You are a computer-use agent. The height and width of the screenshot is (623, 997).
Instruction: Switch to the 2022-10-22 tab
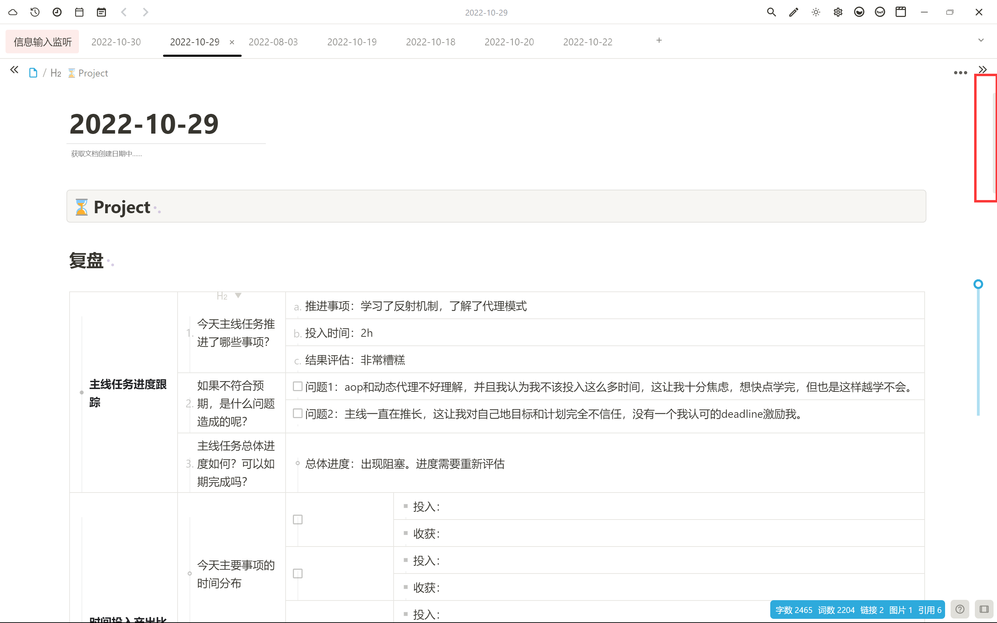588,42
